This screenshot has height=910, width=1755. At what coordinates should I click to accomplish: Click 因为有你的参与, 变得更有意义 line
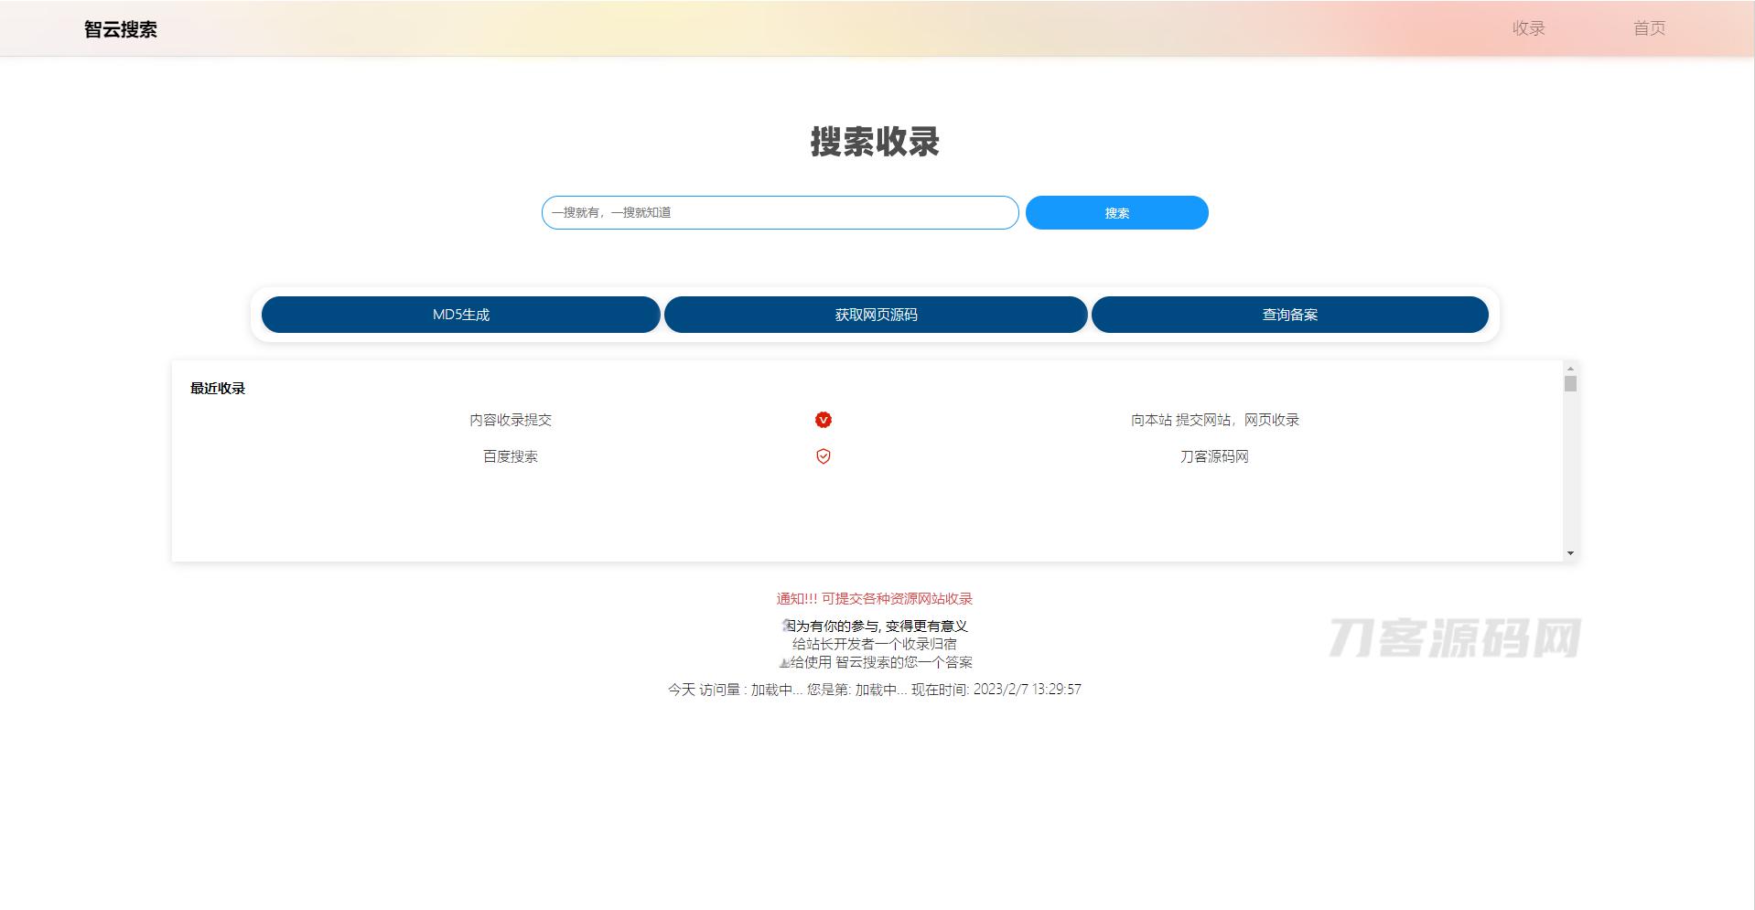(x=875, y=626)
